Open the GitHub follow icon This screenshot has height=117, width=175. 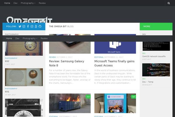(x=40, y=26)
